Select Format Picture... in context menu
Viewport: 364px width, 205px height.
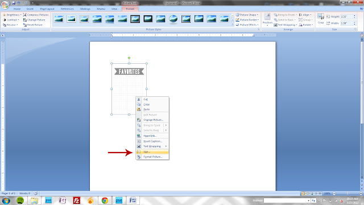152,157
